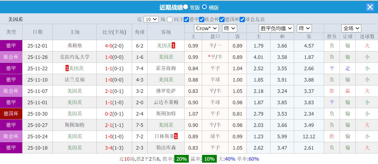Select the 横版 display radio button
Viewport: 378px width, 164px height.
(x=205, y=7)
